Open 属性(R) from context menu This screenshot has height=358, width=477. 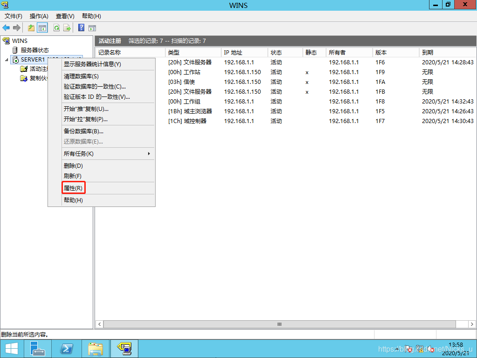[x=108, y=188]
